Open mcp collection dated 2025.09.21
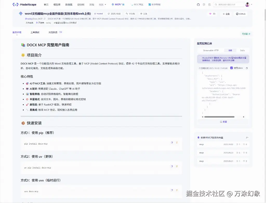266x203 pixels. tap(223, 161)
